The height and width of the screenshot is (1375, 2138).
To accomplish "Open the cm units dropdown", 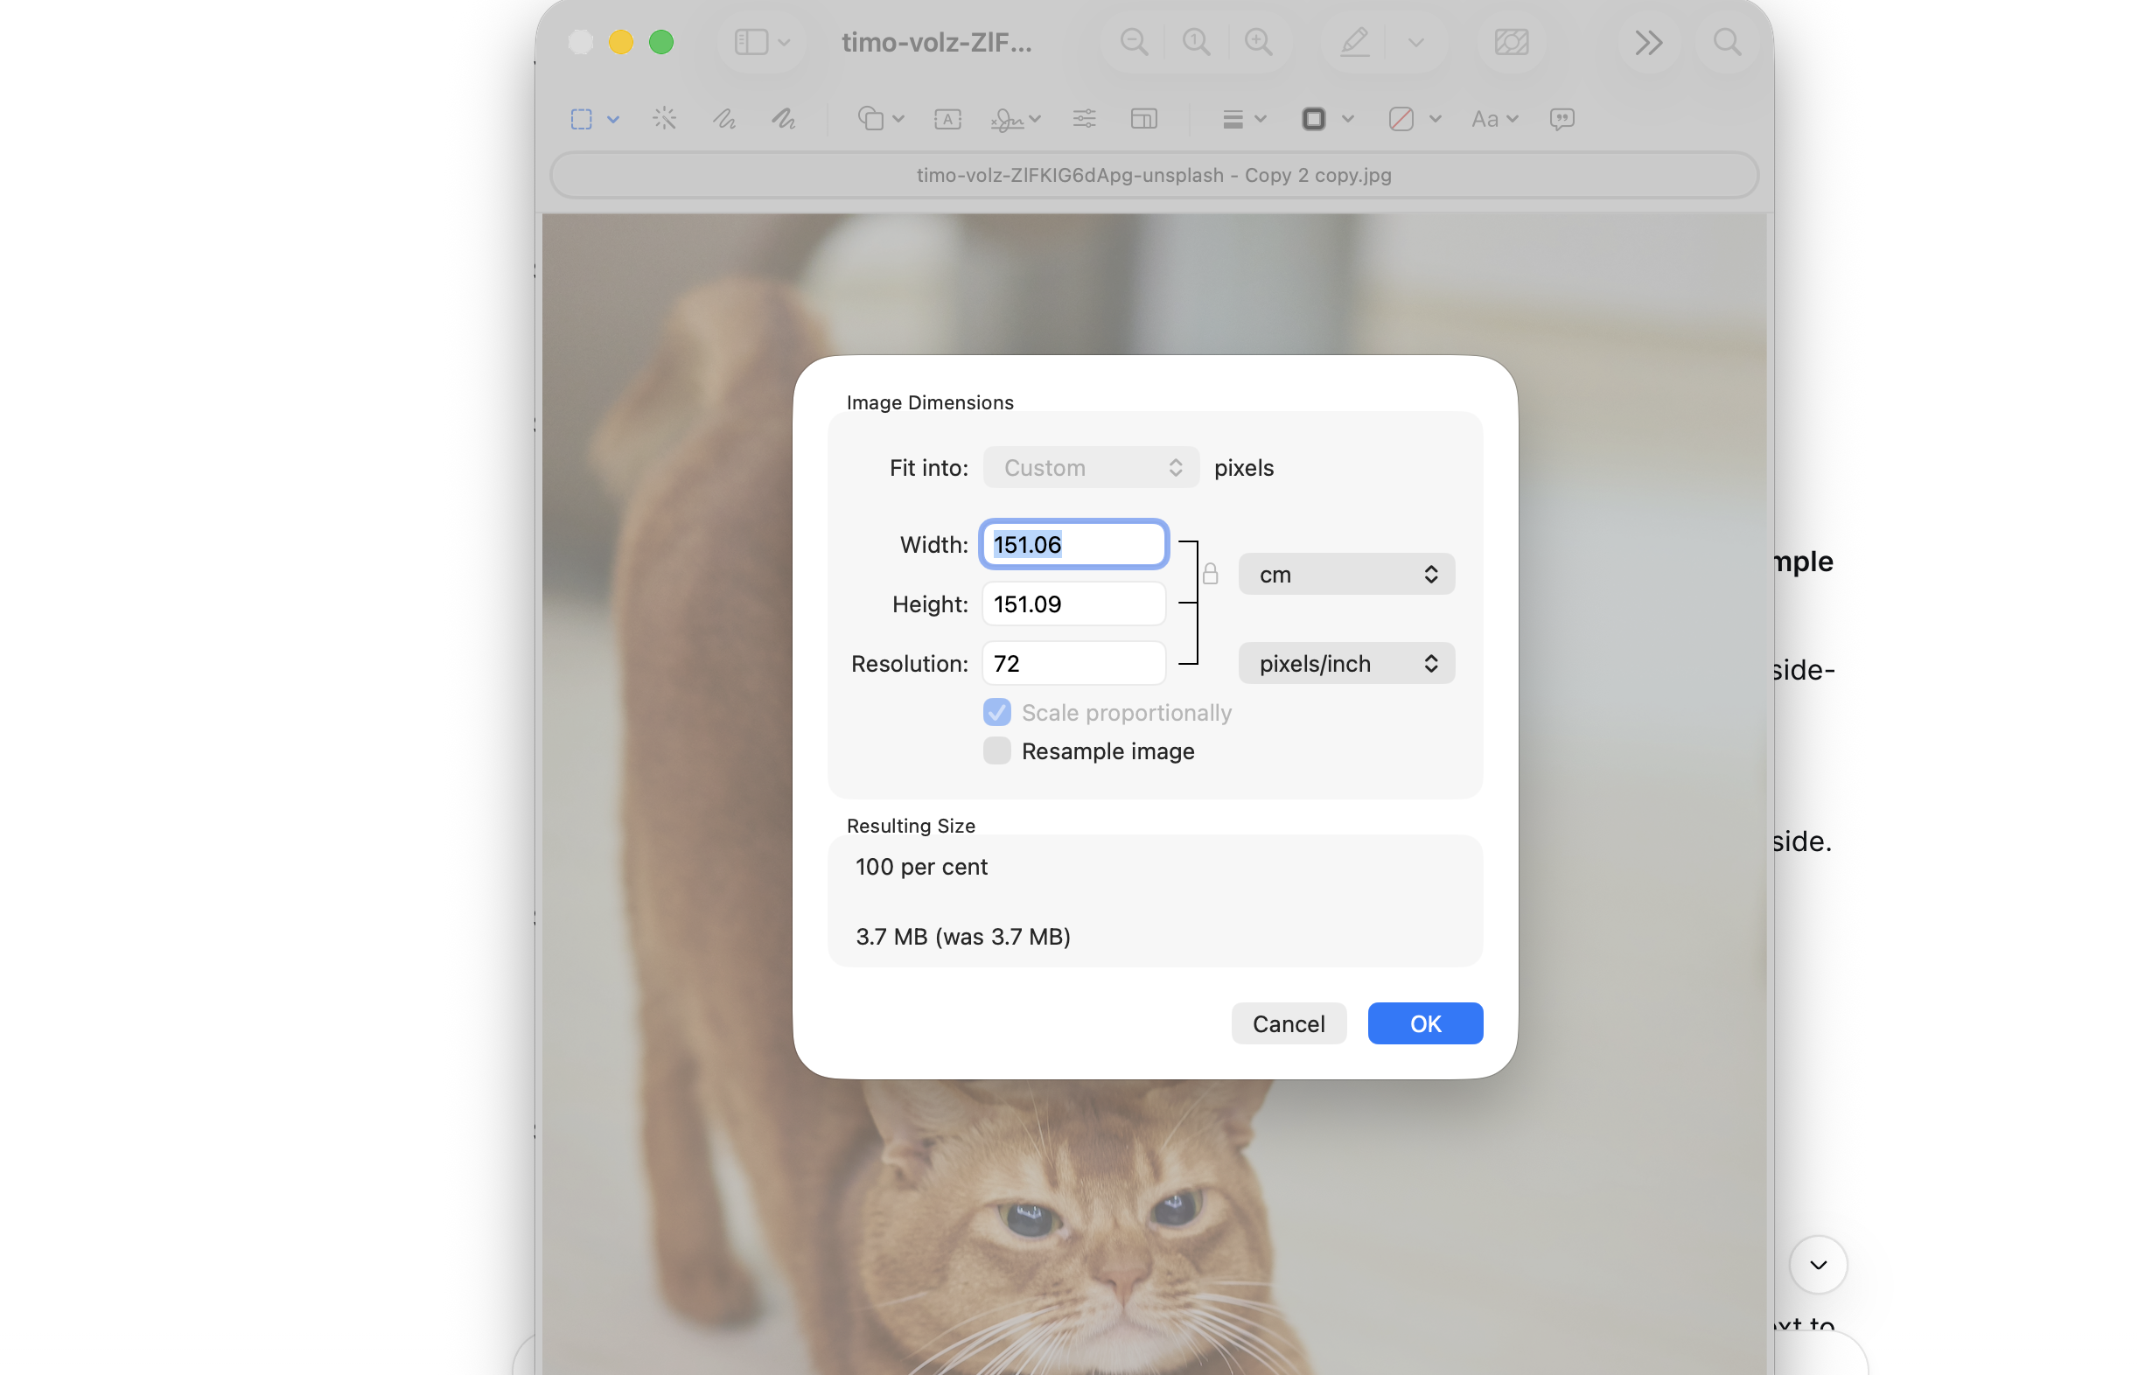I will (1345, 574).
